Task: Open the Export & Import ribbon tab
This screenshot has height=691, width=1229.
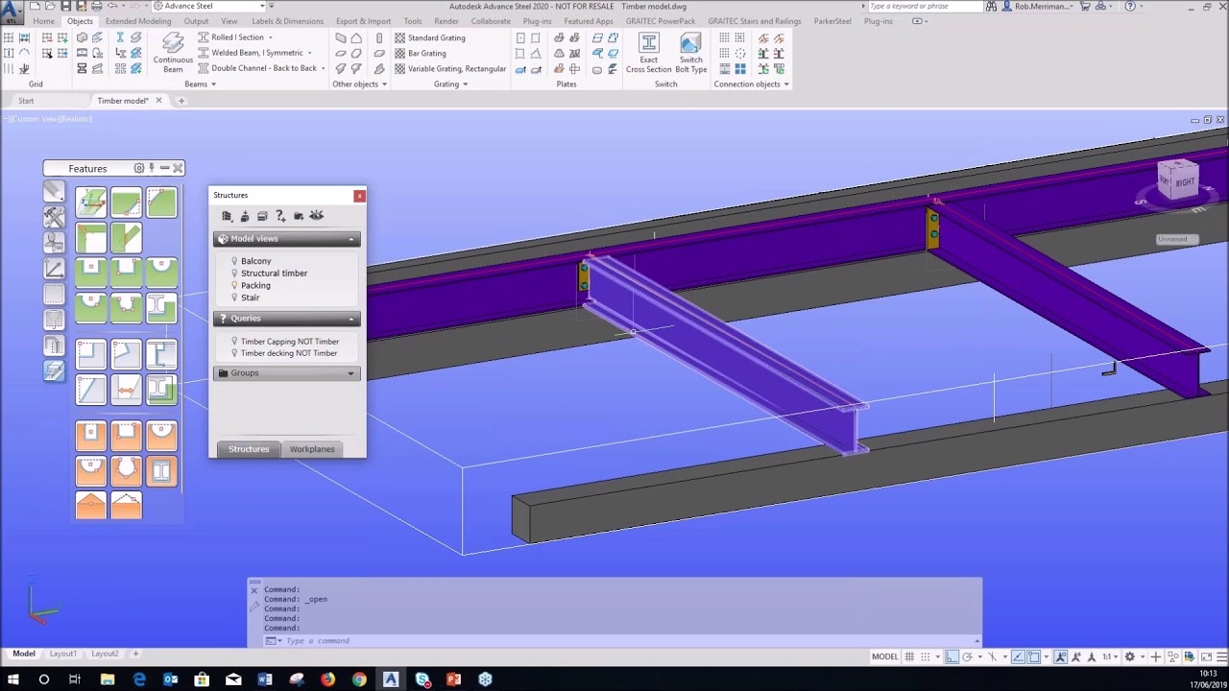Action: (x=363, y=21)
